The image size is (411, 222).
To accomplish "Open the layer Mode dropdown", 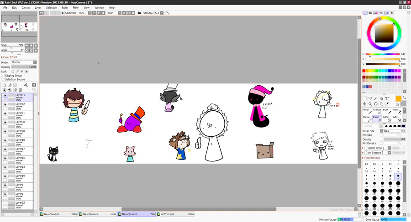I will 35,62.
